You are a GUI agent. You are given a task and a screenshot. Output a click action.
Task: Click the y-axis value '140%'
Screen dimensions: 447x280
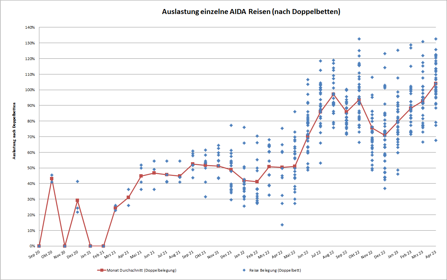[30, 27]
